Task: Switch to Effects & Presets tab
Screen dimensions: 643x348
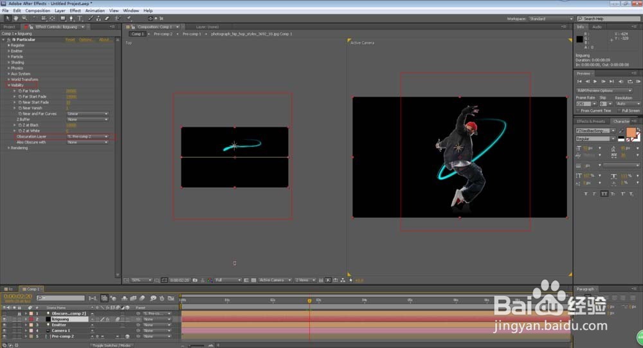Action: (x=591, y=121)
